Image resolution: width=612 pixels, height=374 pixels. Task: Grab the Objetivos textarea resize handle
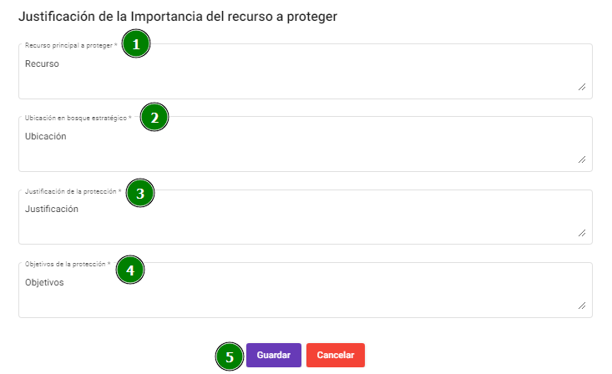point(582,306)
